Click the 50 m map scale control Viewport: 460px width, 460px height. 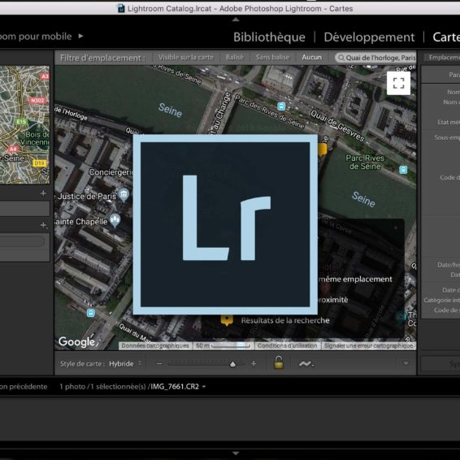coord(223,346)
